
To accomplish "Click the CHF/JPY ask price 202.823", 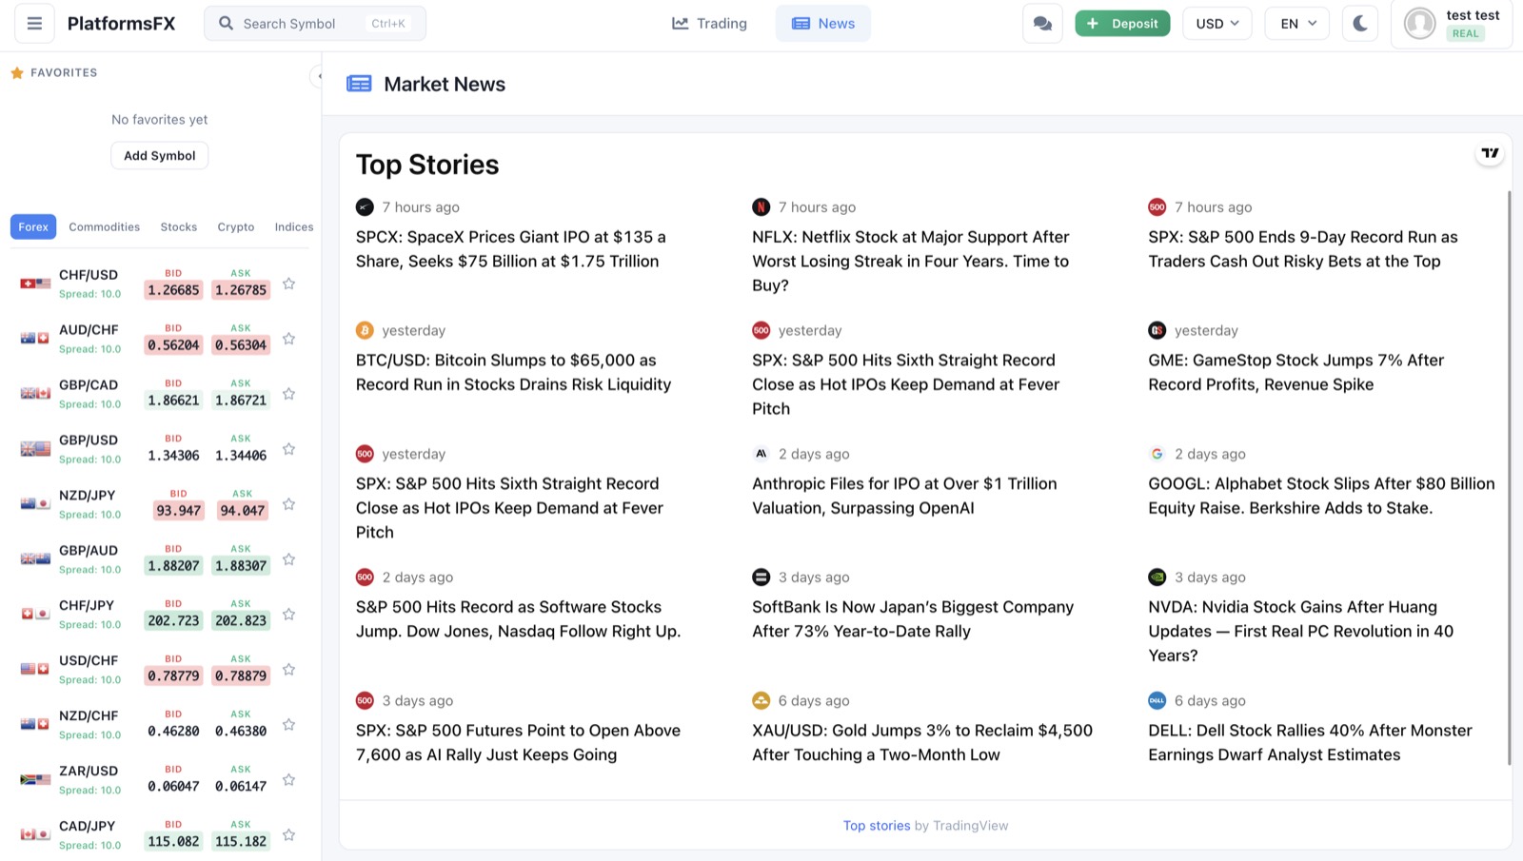I will (x=241, y=621).
